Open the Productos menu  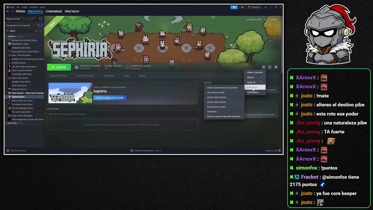pos(34,7)
